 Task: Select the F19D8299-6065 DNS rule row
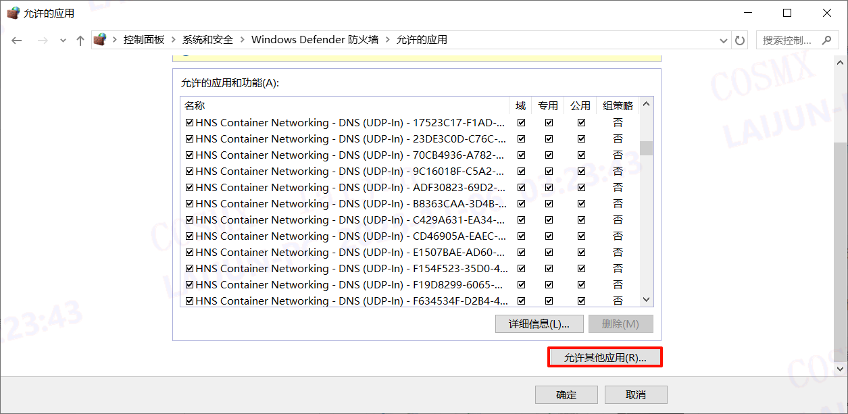(x=409, y=285)
